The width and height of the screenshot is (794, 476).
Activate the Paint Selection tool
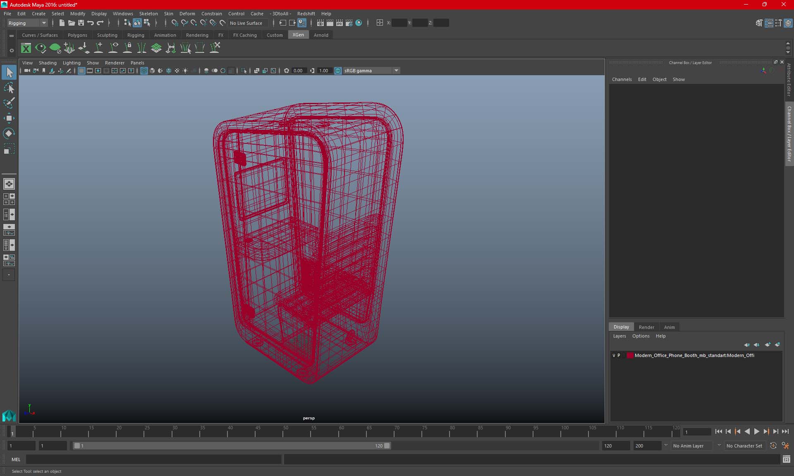click(x=9, y=103)
